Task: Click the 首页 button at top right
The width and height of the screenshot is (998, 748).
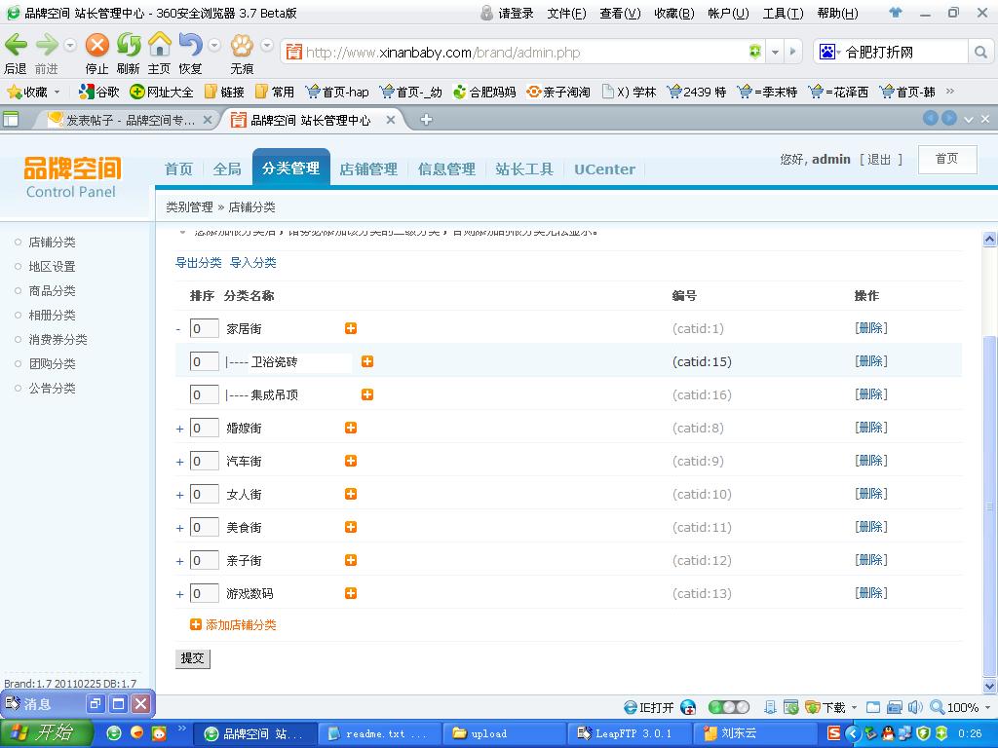Action: 947,159
